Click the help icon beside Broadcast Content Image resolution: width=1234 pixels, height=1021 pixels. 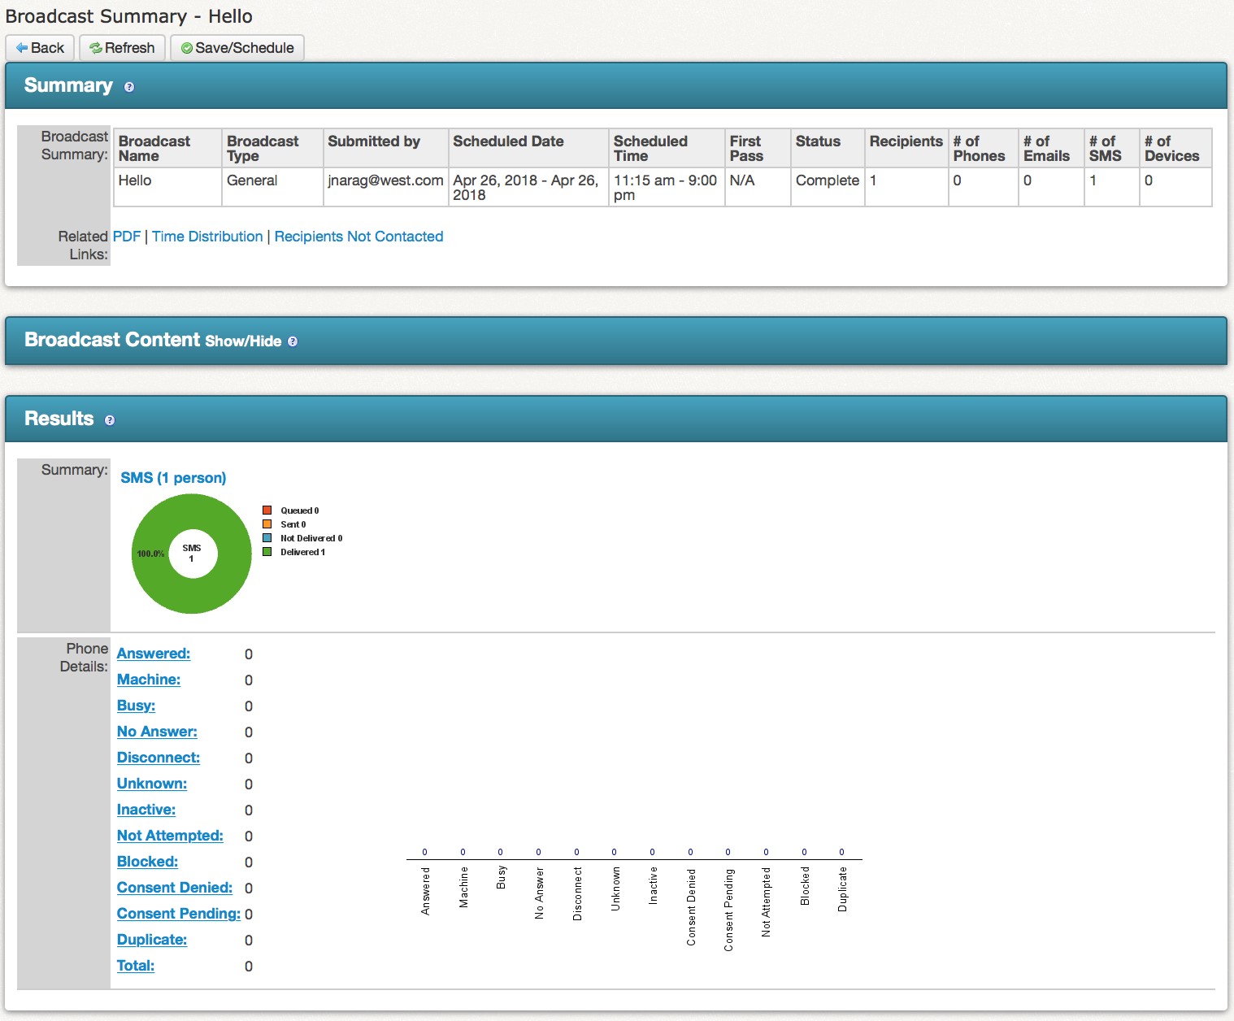(x=293, y=341)
